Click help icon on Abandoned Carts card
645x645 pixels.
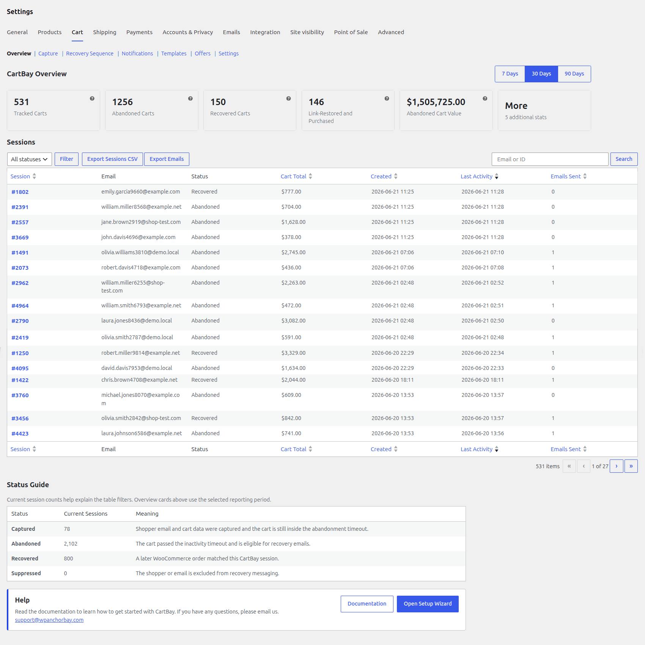pos(190,98)
